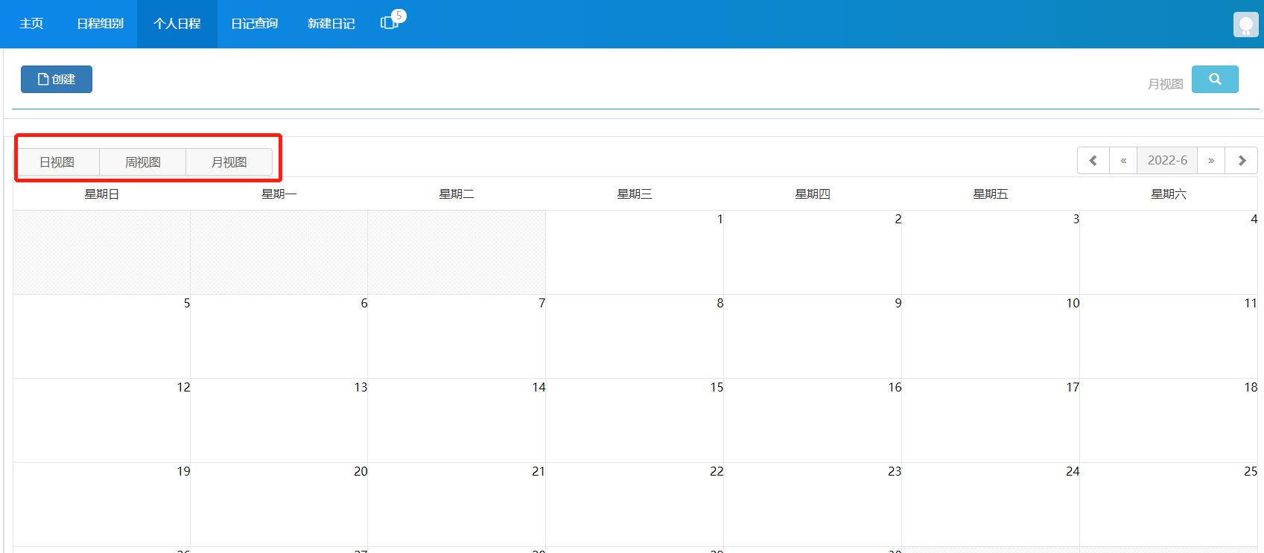This screenshot has height=553, width=1264.
Task: Select June 1 calendar cell
Action: [x=635, y=252]
